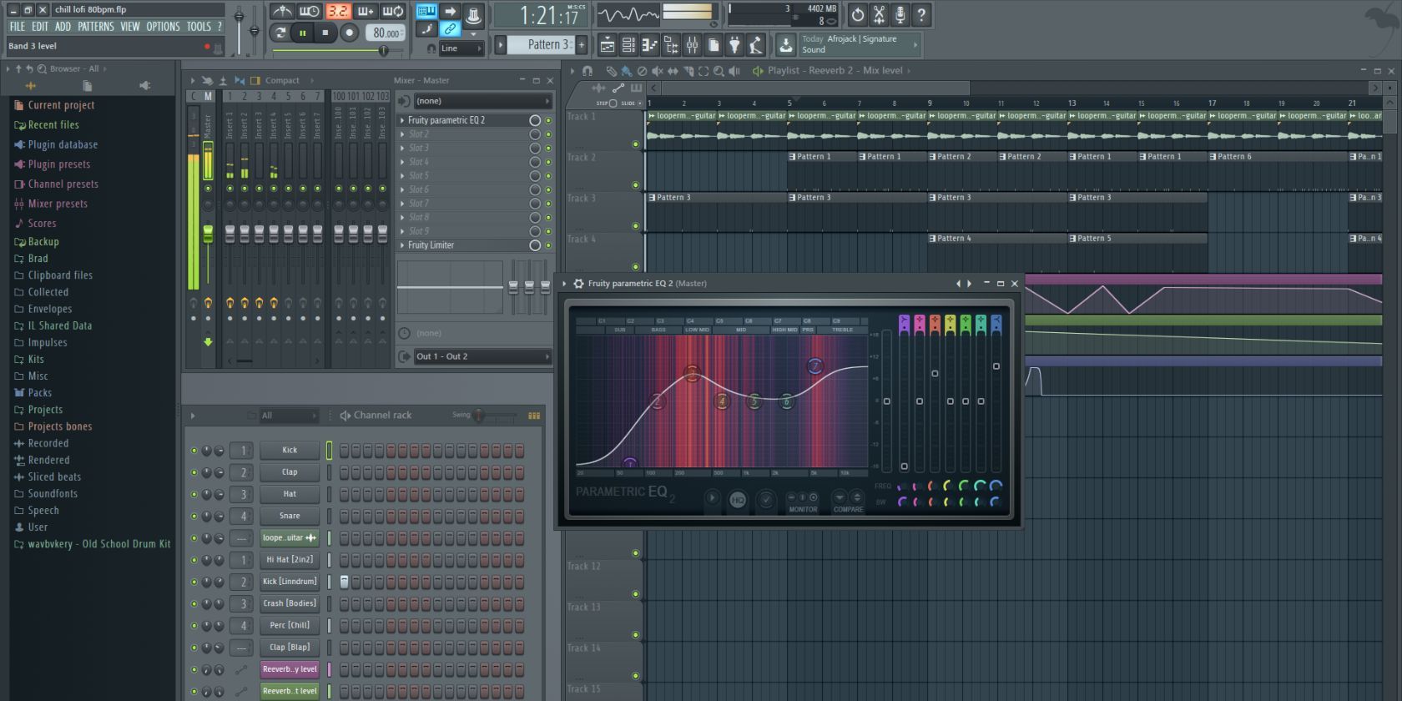Open the Mixer view icon in toolbar
1402x701 pixels.
692,45
